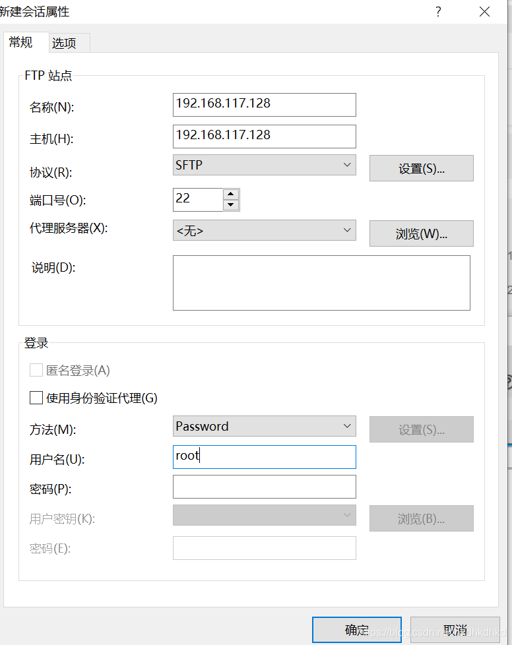Click the 密码(P) password field
512x645 pixels.
[x=264, y=486]
